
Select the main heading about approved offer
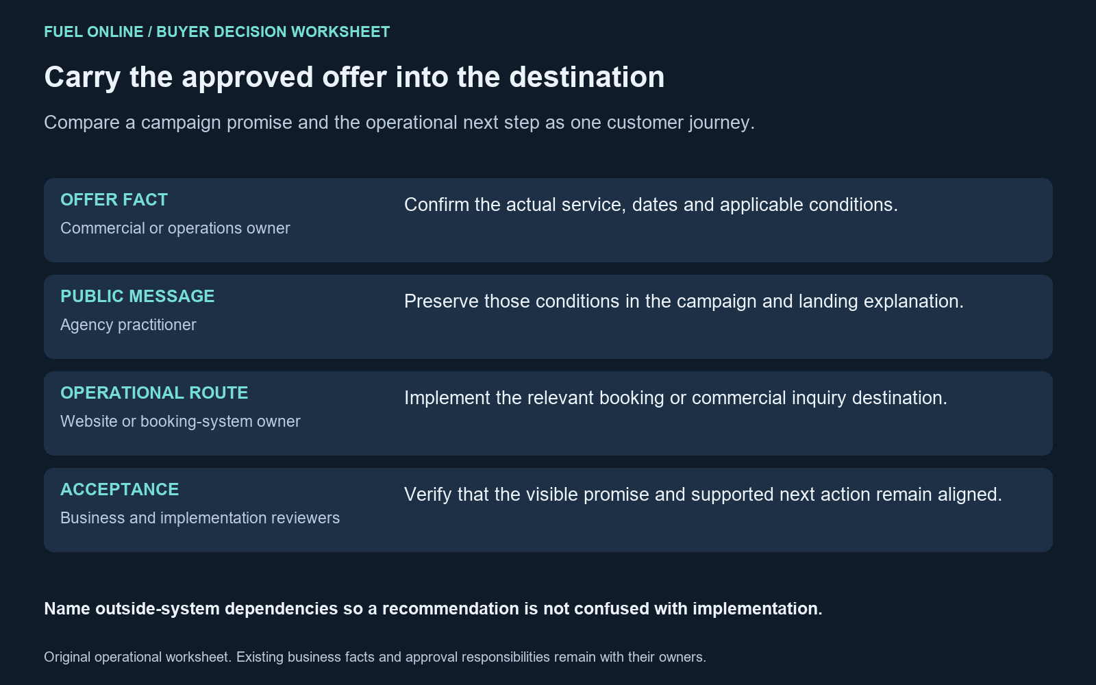354,77
